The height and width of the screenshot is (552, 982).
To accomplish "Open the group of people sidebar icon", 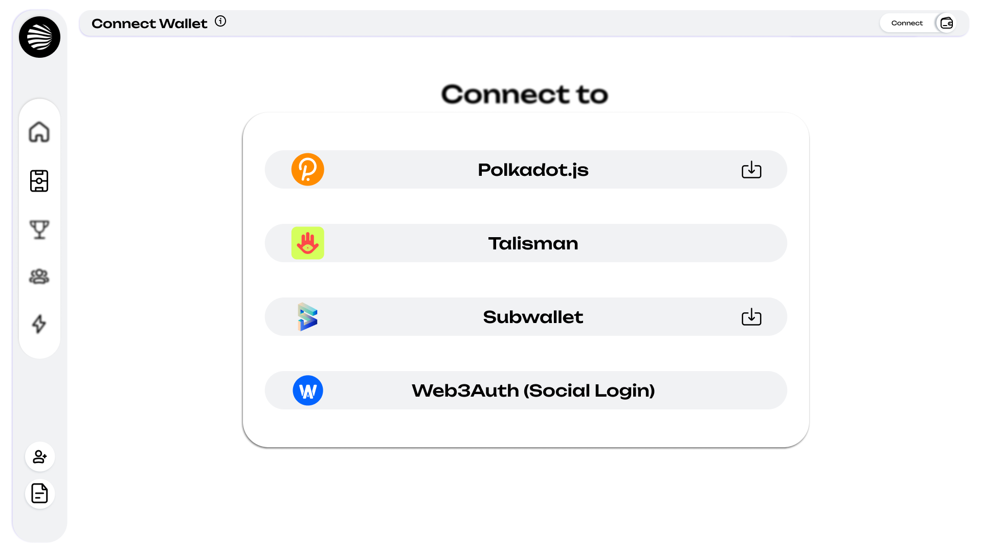I will [39, 277].
